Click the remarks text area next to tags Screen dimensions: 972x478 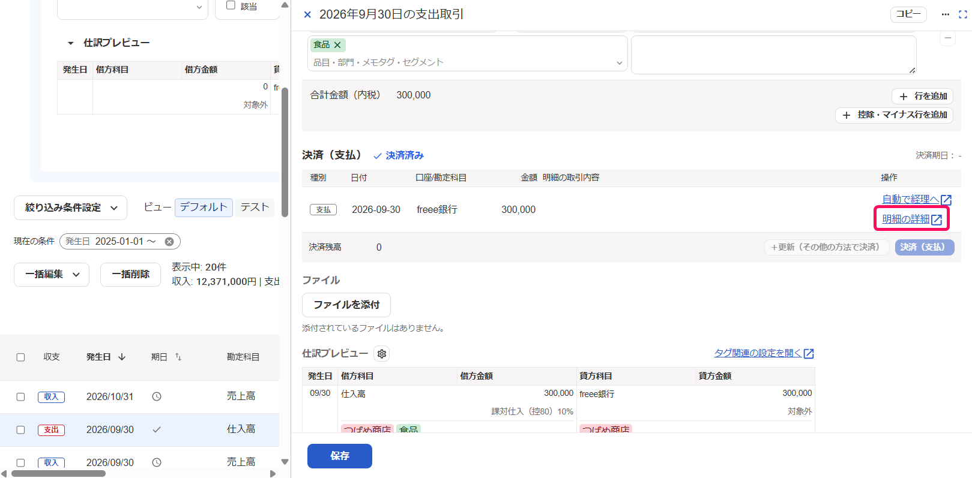774,55
